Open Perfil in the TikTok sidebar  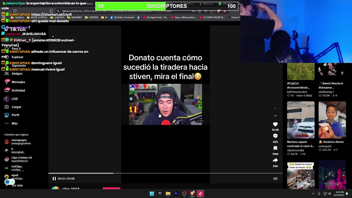[x=15, y=115]
